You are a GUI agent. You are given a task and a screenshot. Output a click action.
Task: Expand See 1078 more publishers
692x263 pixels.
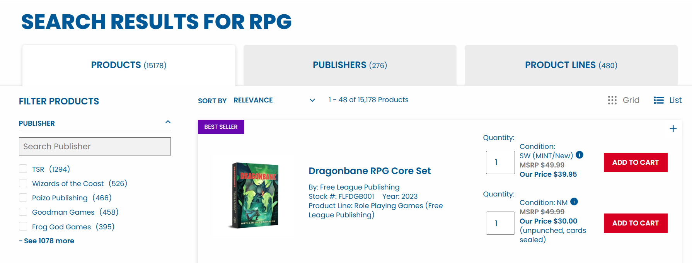pyautogui.click(x=47, y=241)
